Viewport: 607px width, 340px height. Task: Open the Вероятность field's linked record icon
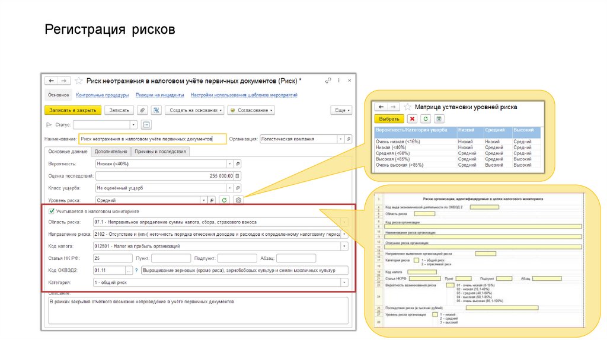(238, 163)
